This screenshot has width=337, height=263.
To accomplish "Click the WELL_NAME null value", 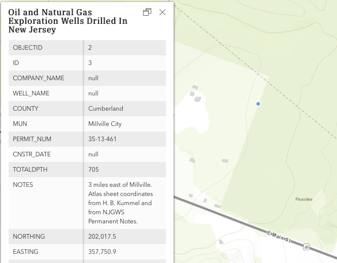I will (93, 93).
